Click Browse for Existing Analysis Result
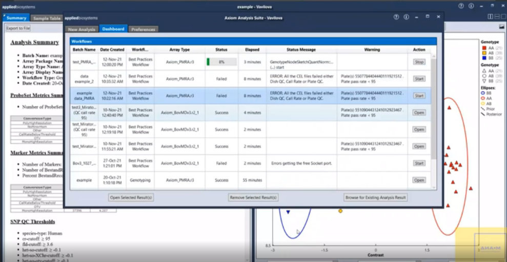Viewport: 507px width, 262px height. click(x=375, y=197)
